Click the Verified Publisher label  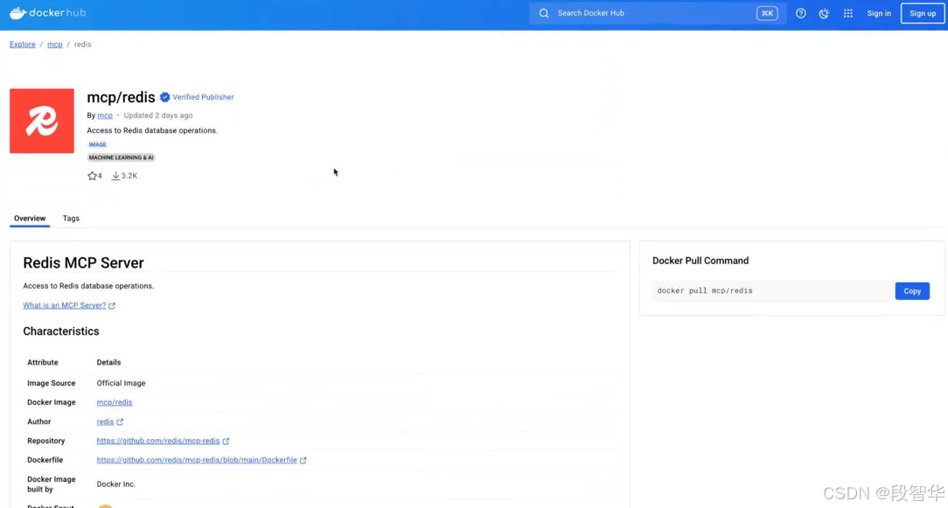tap(203, 97)
